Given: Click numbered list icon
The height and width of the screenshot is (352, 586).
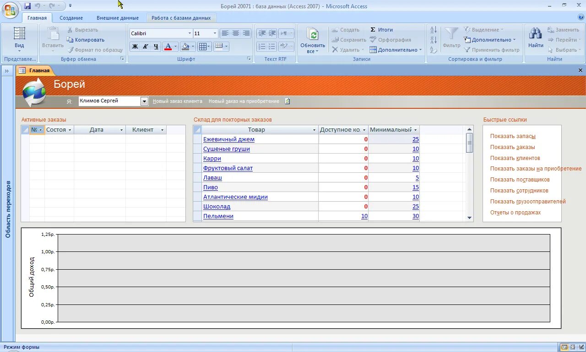Looking at the screenshot, I should pos(262,47).
